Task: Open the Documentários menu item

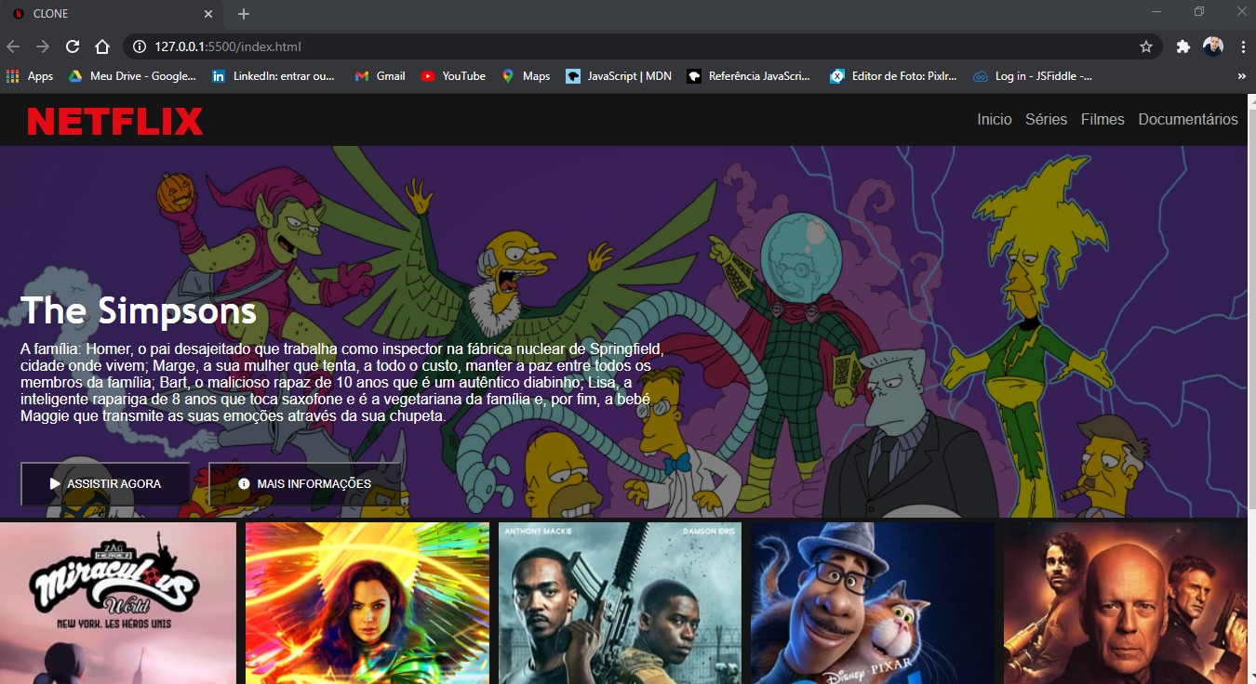Action: point(1188,119)
